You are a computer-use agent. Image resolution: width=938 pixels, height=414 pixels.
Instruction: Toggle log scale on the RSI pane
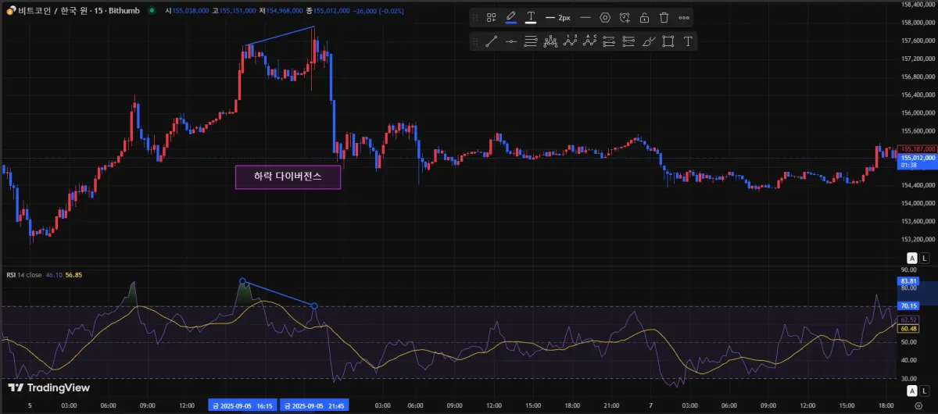(925, 258)
